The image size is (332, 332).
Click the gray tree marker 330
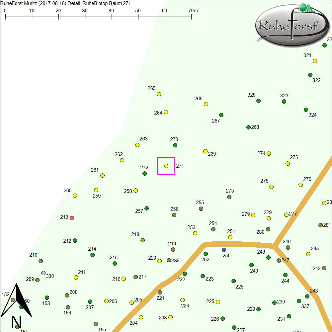pos(43,273)
